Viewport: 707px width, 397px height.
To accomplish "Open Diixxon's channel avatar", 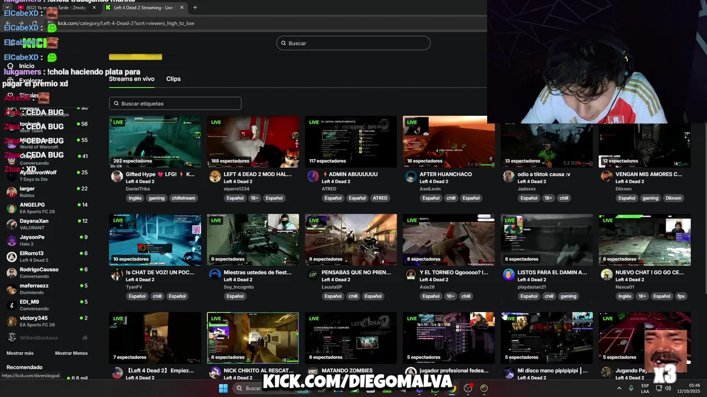I will [606, 176].
